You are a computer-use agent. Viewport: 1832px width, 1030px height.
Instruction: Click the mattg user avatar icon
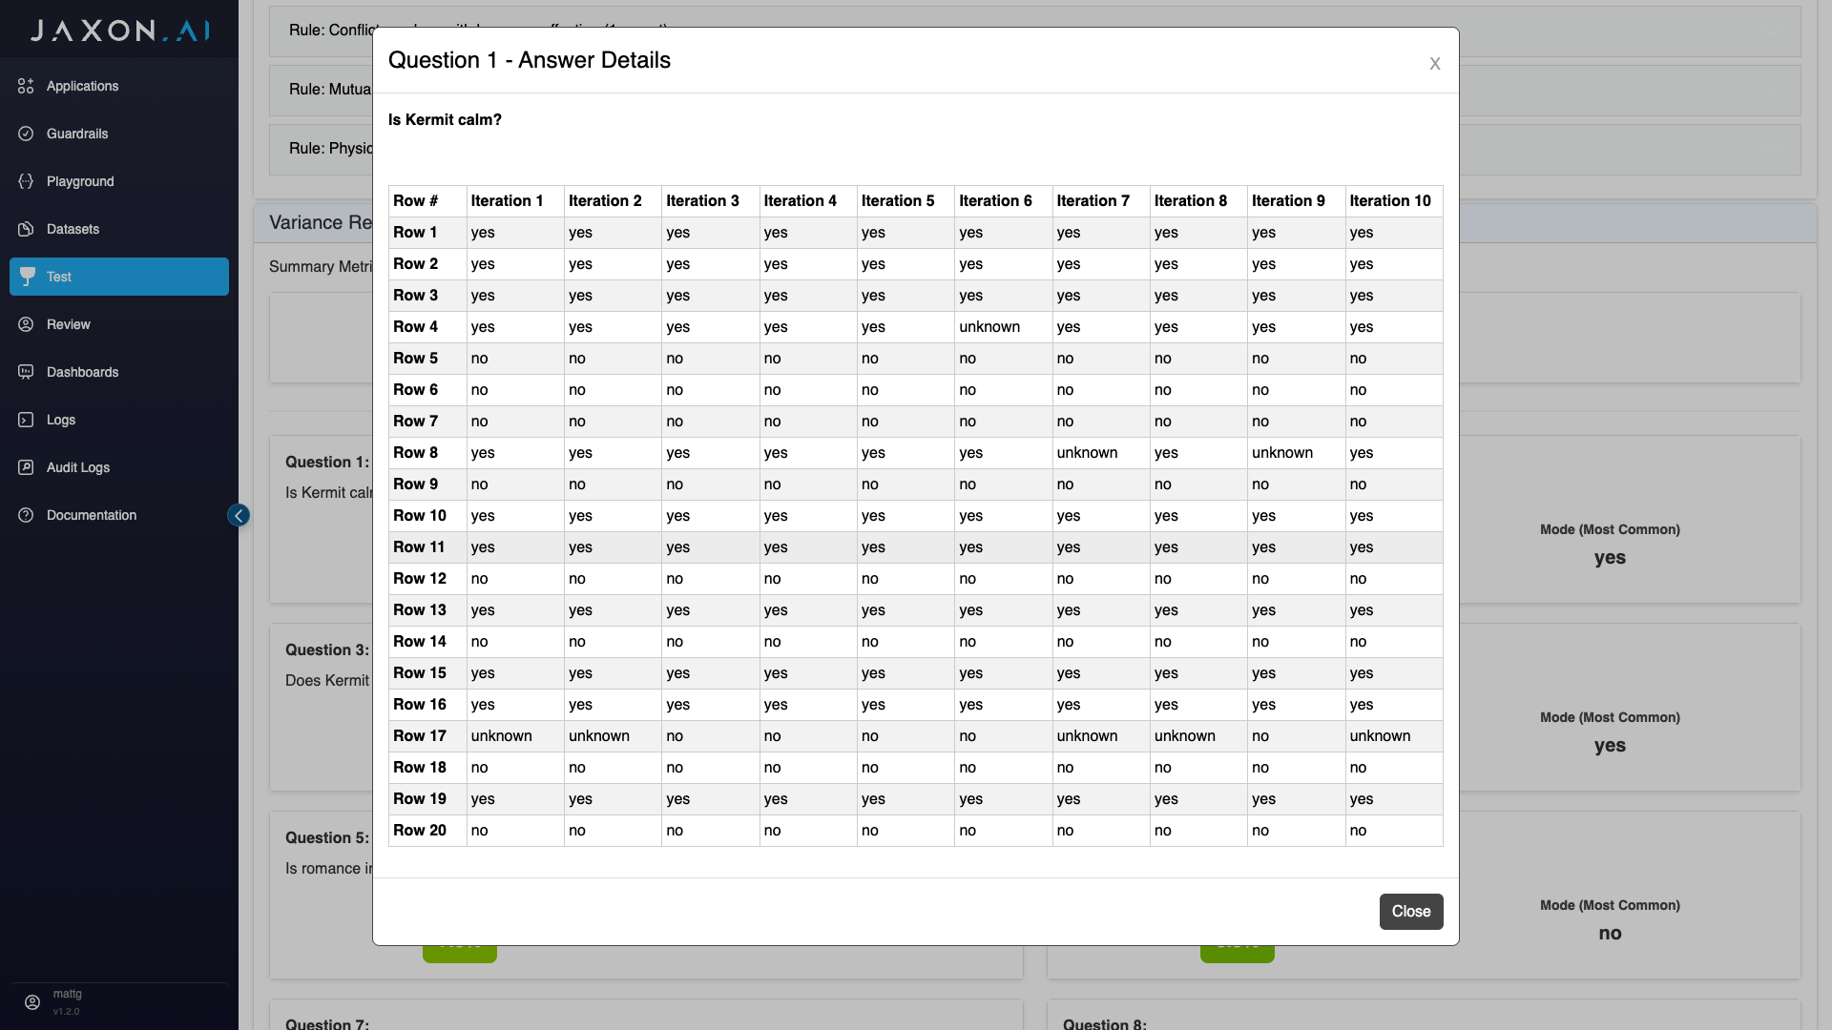point(32,1002)
